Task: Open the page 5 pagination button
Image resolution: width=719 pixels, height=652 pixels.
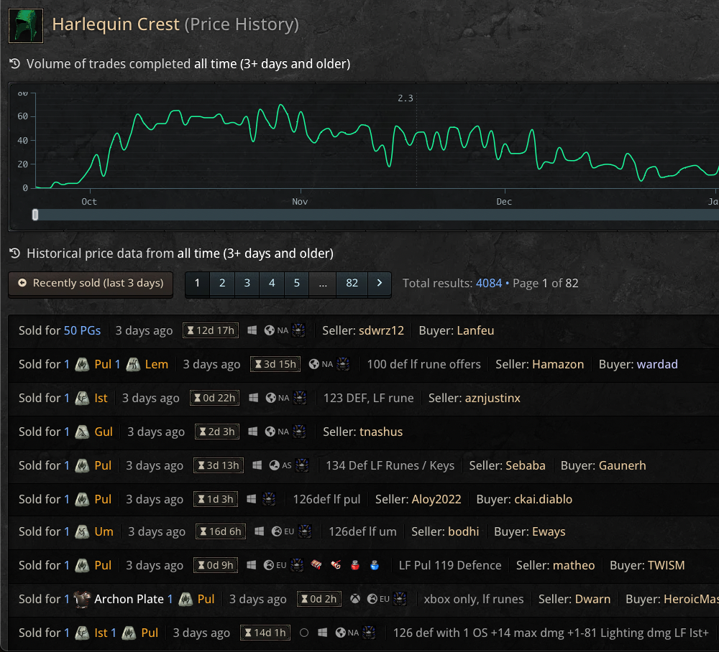Action: [296, 283]
